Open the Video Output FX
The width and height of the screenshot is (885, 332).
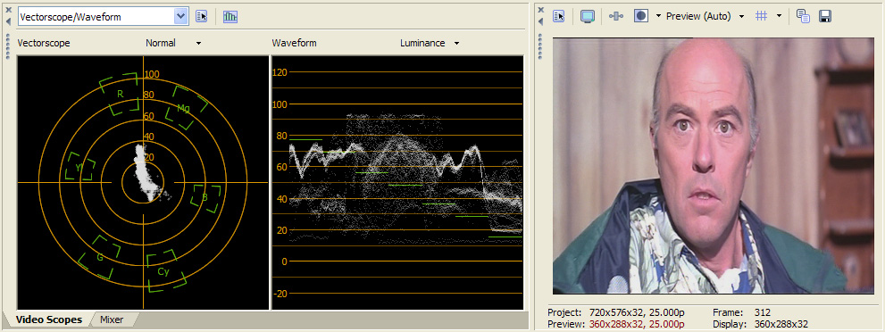click(616, 16)
